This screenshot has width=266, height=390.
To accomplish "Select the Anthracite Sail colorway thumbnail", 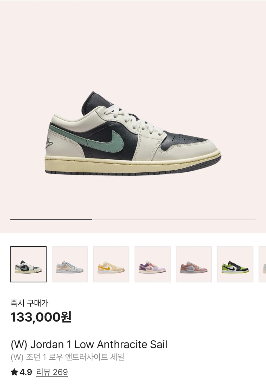I will click(28, 264).
